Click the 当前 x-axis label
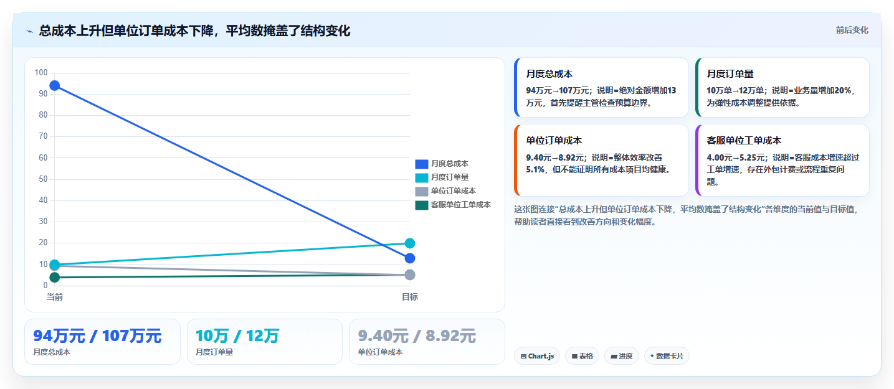This screenshot has width=894, height=389. coord(55,297)
